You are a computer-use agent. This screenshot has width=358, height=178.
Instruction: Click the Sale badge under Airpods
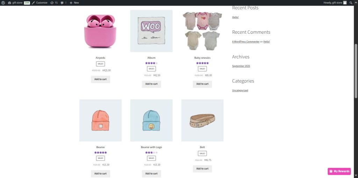click(x=100, y=64)
